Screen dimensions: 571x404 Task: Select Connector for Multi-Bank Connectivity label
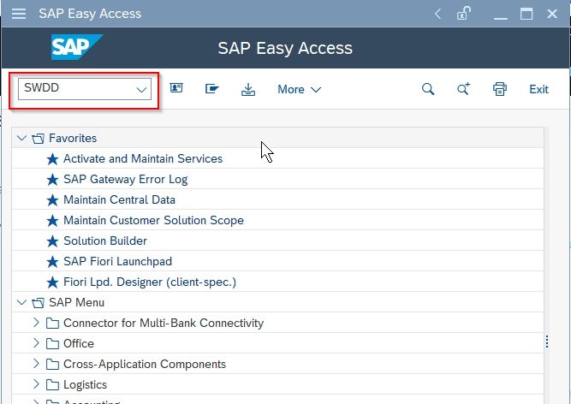pos(164,324)
